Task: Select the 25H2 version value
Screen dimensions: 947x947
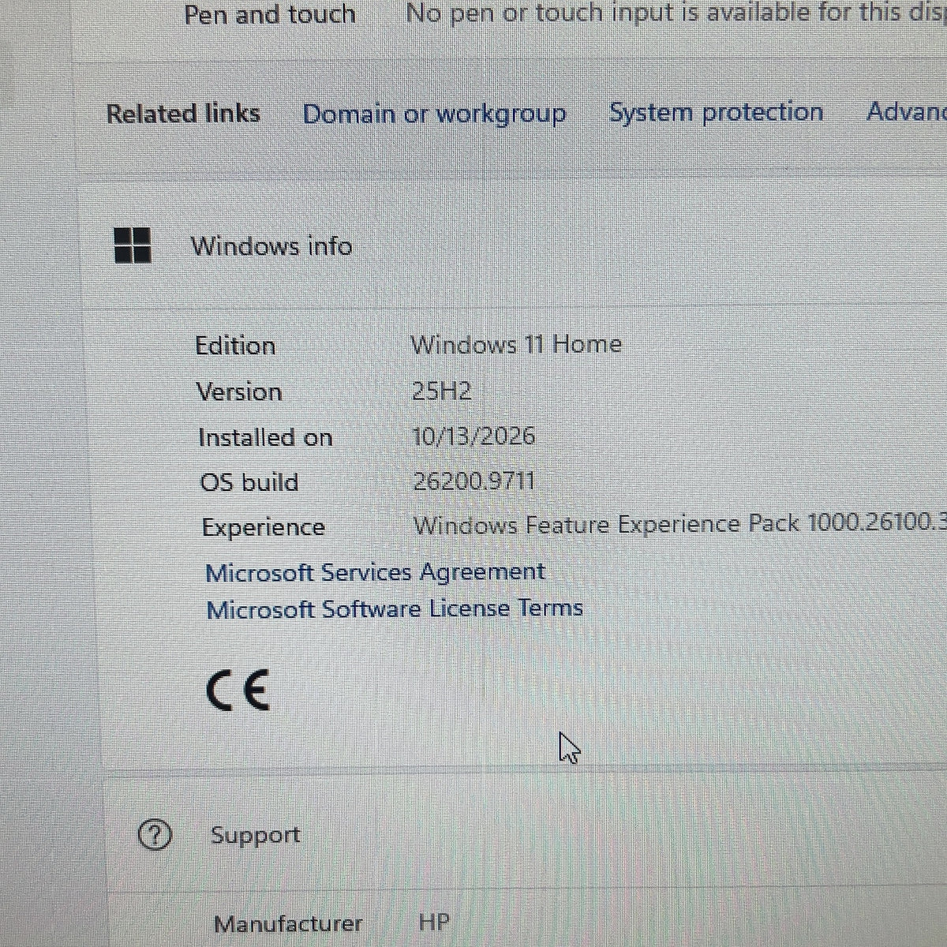Action: tap(442, 390)
